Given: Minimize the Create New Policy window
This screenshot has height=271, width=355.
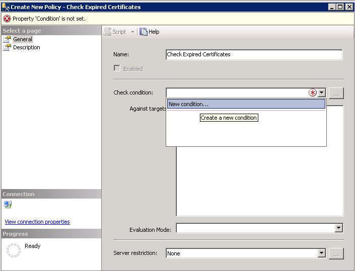Looking at the screenshot, I should 332,7.
